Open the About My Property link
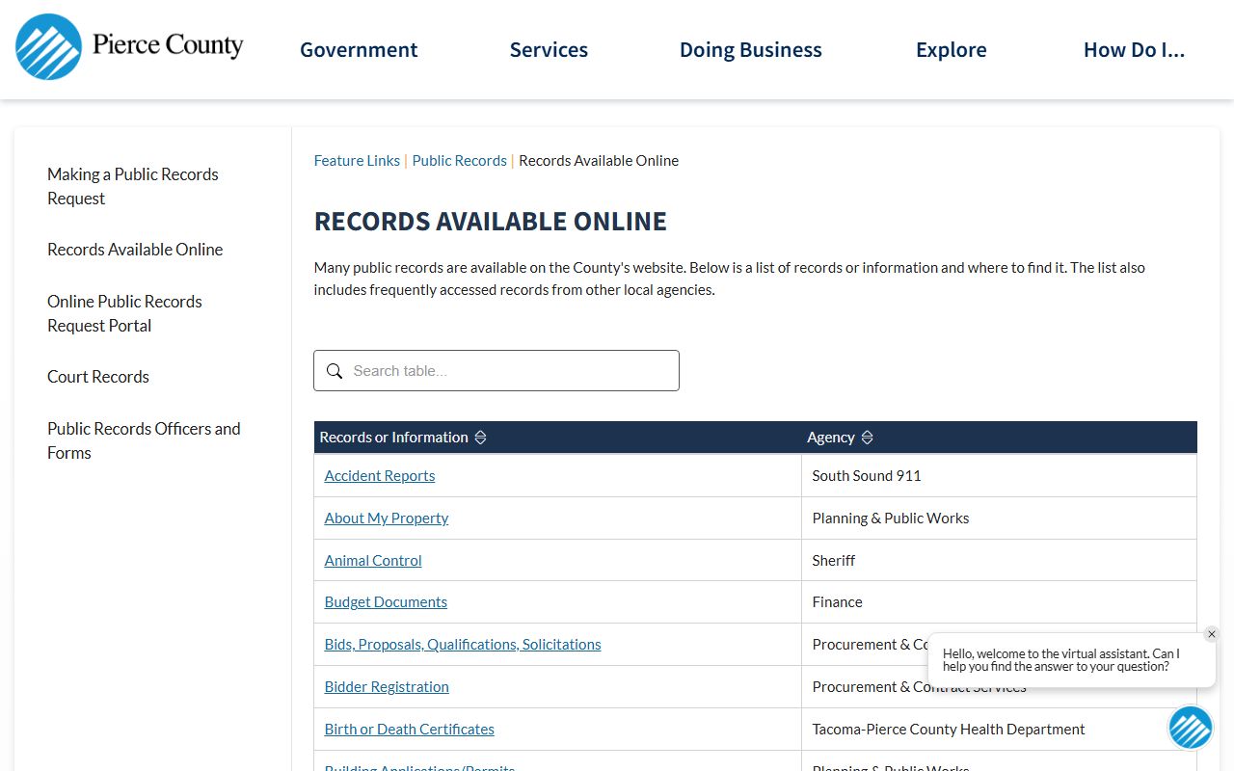 coord(387,518)
